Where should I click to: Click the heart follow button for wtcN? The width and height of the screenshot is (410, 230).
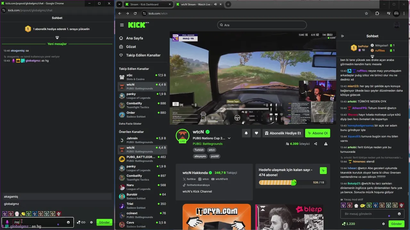point(256,133)
